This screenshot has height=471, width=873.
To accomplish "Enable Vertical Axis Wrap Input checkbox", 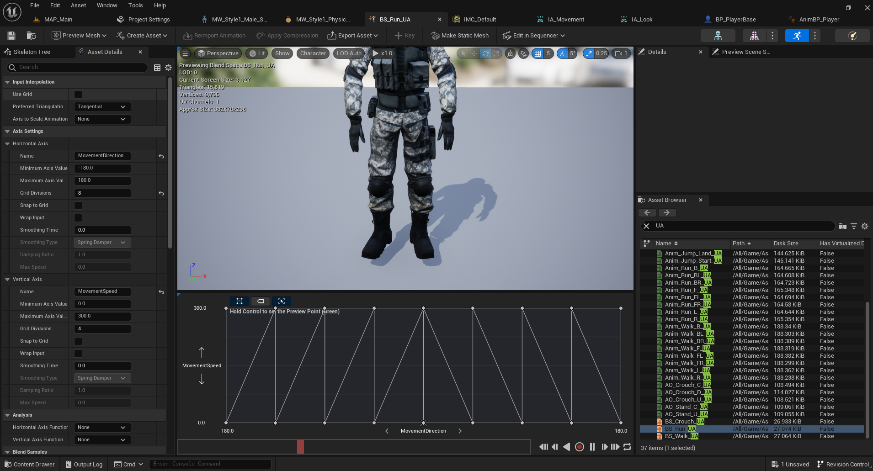I will tap(78, 354).
